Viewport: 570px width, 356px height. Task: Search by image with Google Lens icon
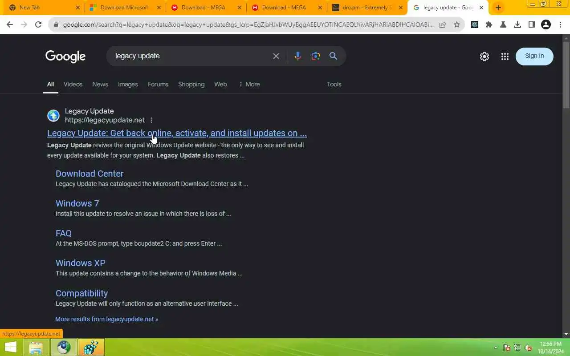pos(316,56)
